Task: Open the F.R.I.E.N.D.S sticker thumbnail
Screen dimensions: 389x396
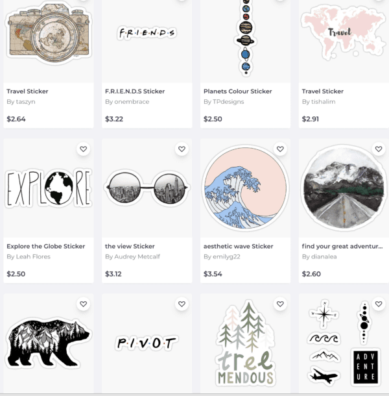Action: coord(147,33)
